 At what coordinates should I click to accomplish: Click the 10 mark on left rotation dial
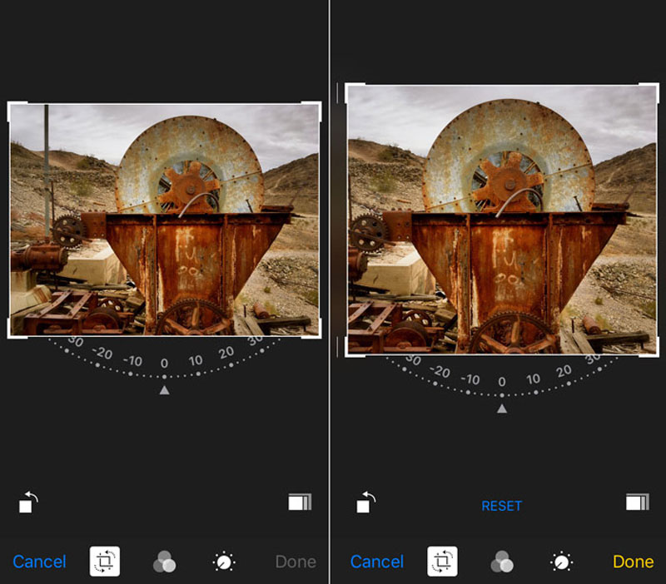196,360
